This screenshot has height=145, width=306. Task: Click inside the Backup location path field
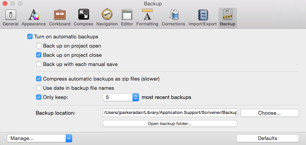tap(170, 113)
